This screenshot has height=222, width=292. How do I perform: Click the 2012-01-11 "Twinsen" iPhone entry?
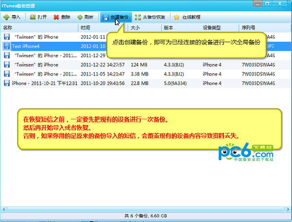point(36,37)
